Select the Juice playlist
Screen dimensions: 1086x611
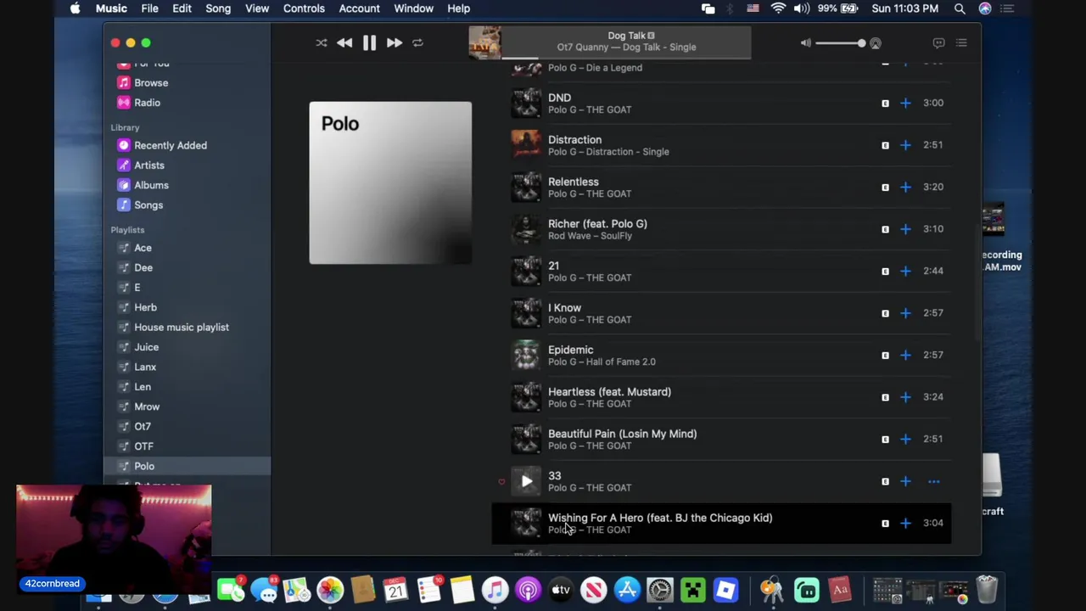146,347
